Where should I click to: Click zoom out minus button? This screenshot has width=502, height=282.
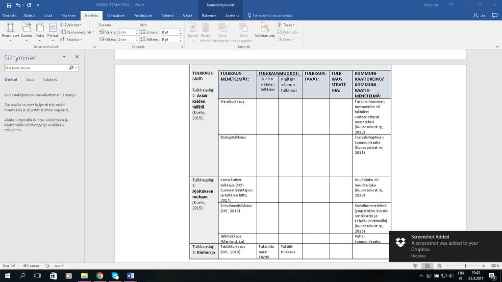point(448,266)
